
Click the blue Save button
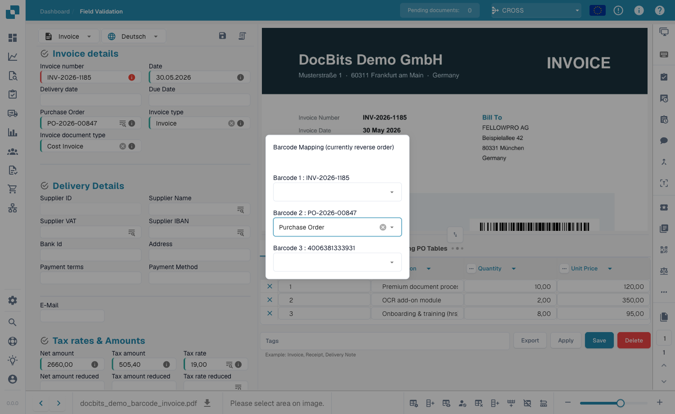[x=599, y=341]
